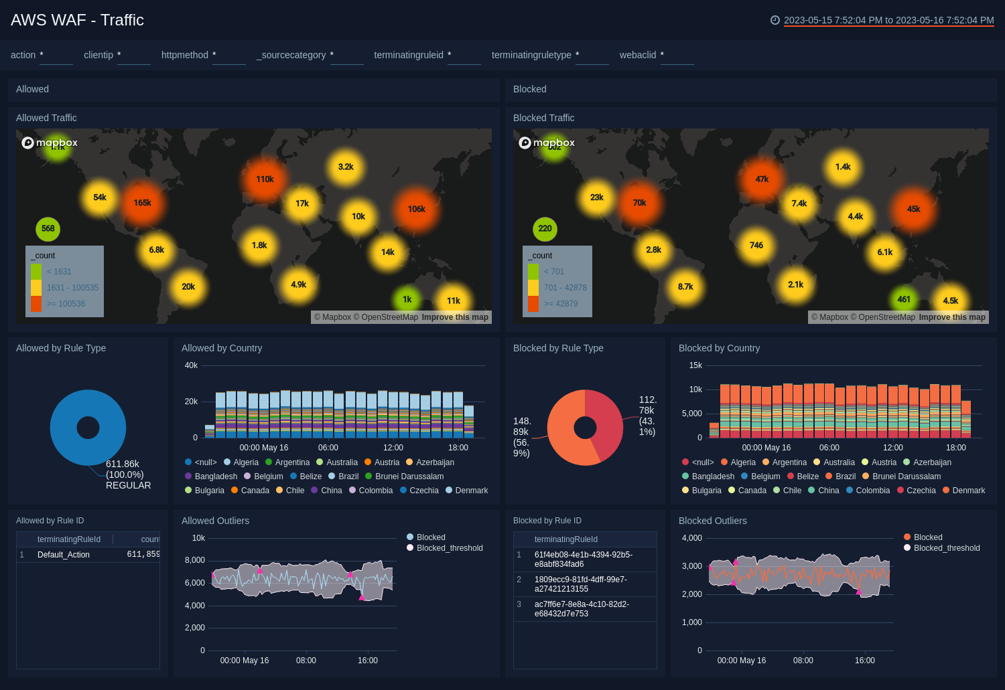Click the green 568 cluster marker

(48, 229)
